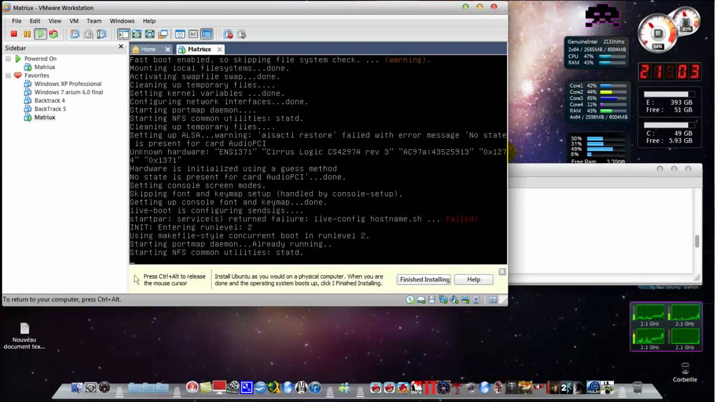Screen dimensions: 715x402
Task: Show the VM summary view
Action: point(180,34)
